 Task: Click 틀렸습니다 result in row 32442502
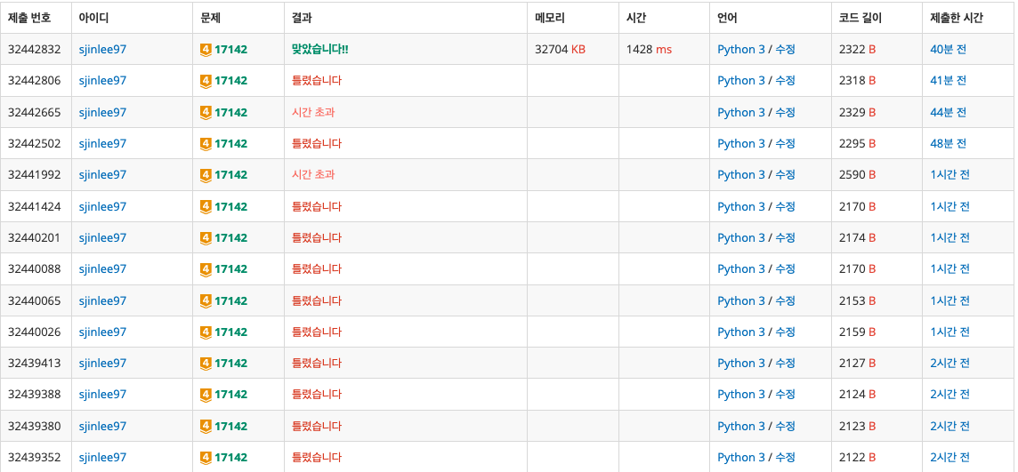click(317, 143)
